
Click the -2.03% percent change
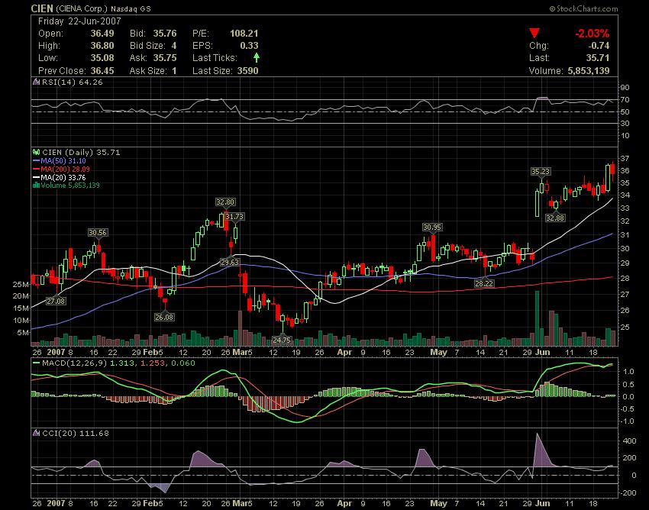592,33
